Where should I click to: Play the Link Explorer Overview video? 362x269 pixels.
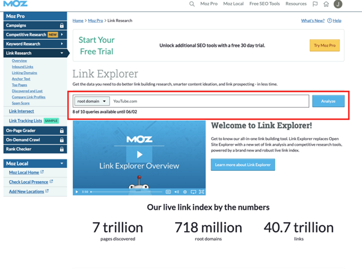[140, 155]
